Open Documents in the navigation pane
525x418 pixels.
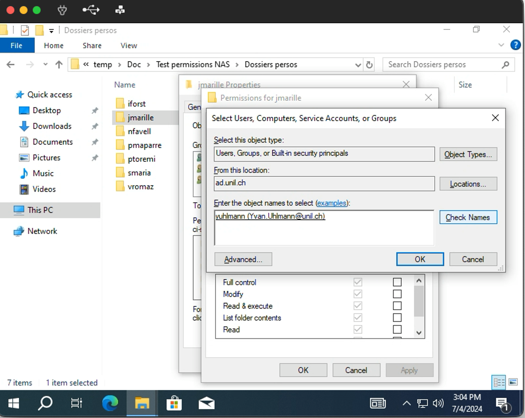[53, 142]
